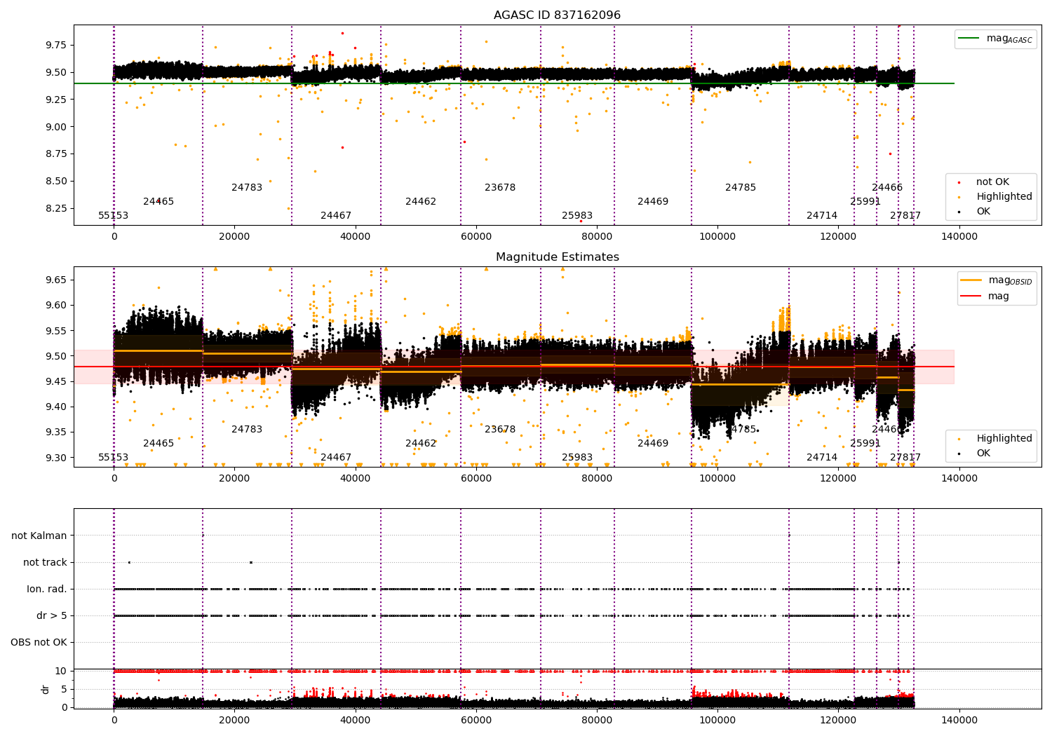Click y-tick 8.25 on the top plot
1052x736 pixels.
[x=55, y=209]
